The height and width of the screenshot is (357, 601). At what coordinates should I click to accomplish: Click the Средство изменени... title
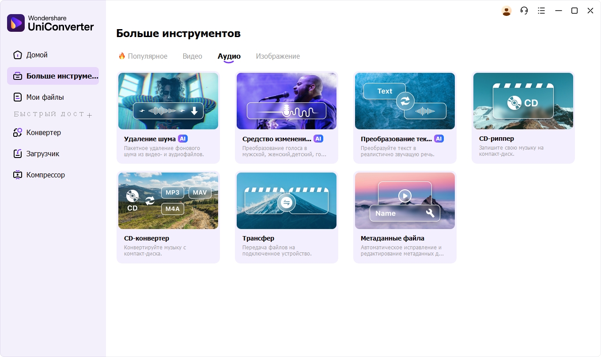[x=277, y=139]
